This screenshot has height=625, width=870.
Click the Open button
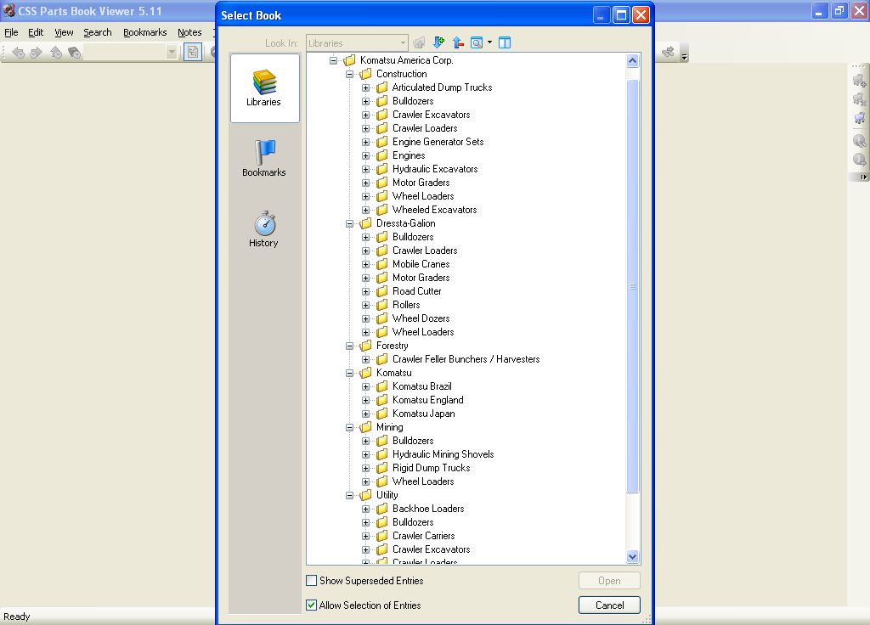click(x=609, y=581)
